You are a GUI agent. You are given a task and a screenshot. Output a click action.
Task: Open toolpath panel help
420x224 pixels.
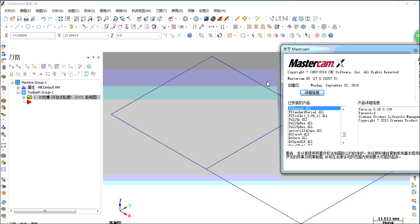point(89,66)
